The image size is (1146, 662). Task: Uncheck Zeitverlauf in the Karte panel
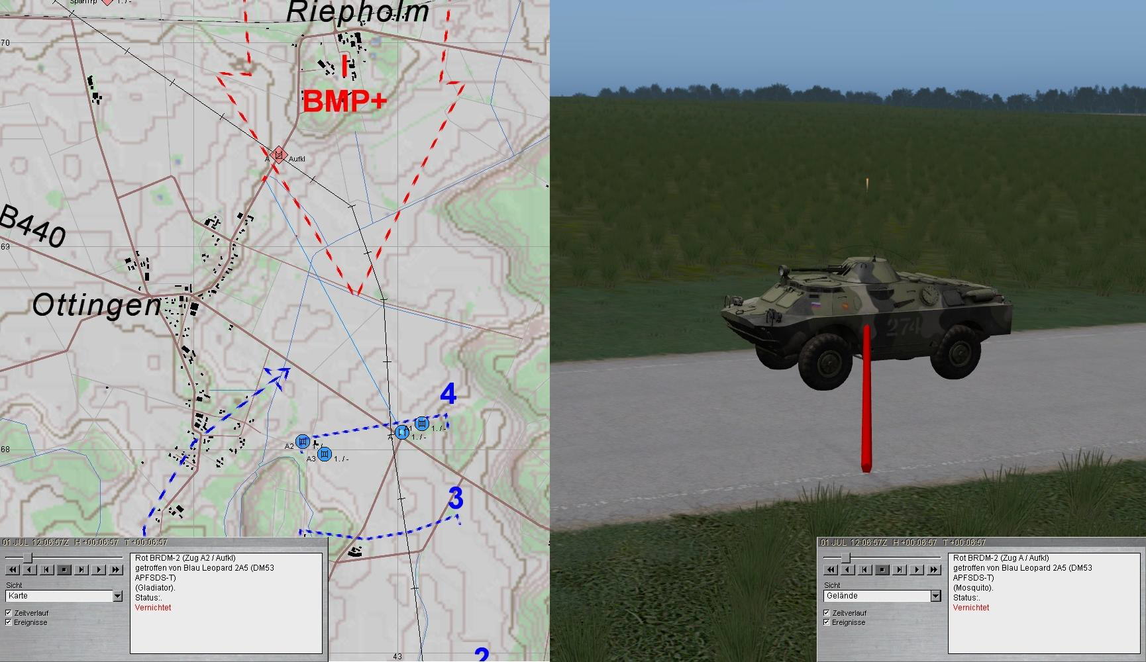[x=9, y=613]
